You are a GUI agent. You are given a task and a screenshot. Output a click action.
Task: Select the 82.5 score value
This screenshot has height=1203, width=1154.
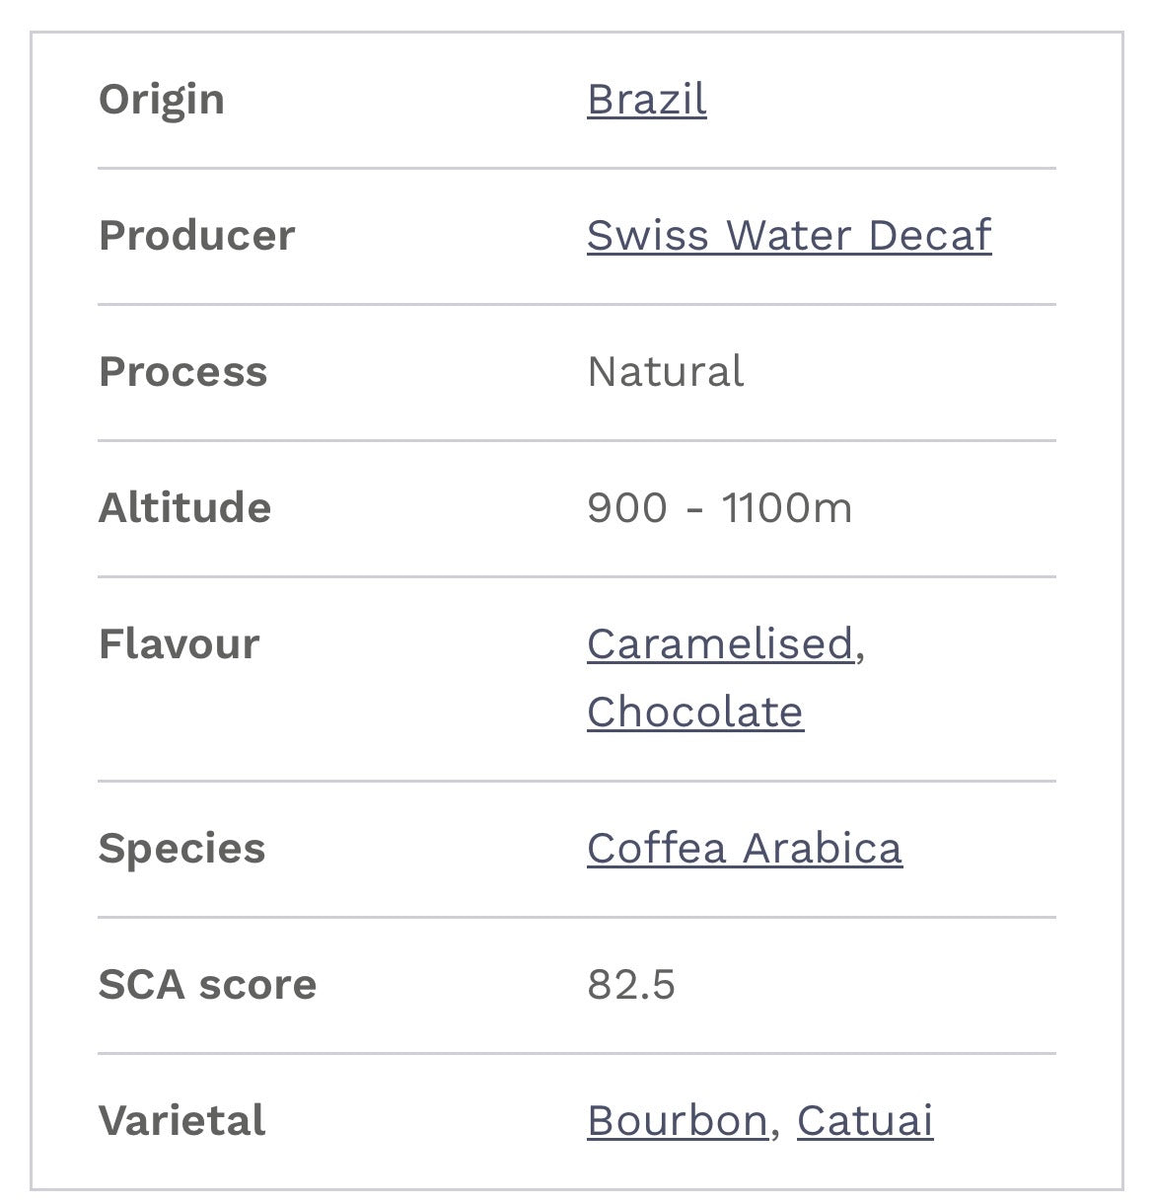[x=630, y=985]
